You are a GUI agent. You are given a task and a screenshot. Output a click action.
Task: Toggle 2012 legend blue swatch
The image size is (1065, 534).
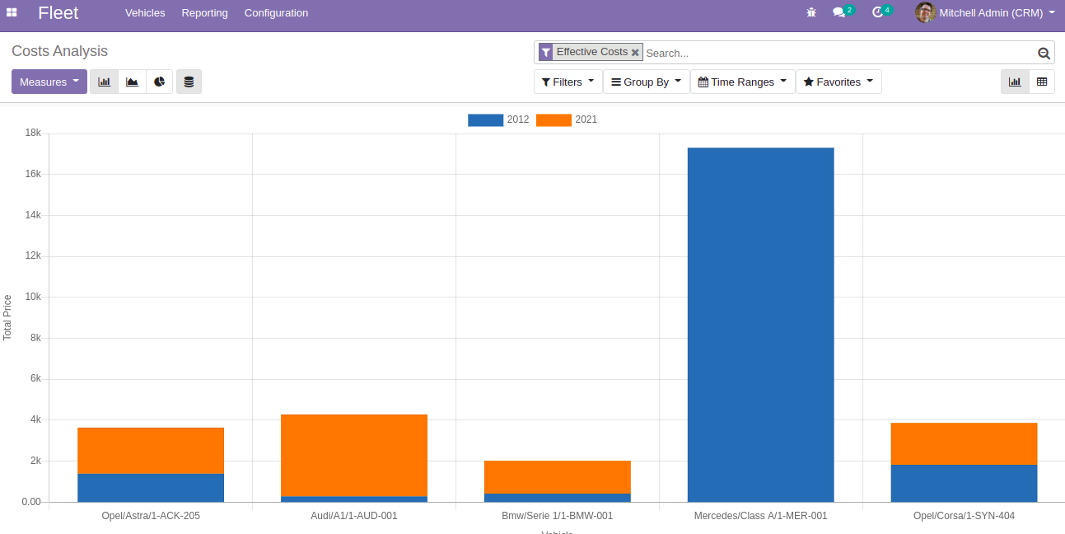(485, 119)
